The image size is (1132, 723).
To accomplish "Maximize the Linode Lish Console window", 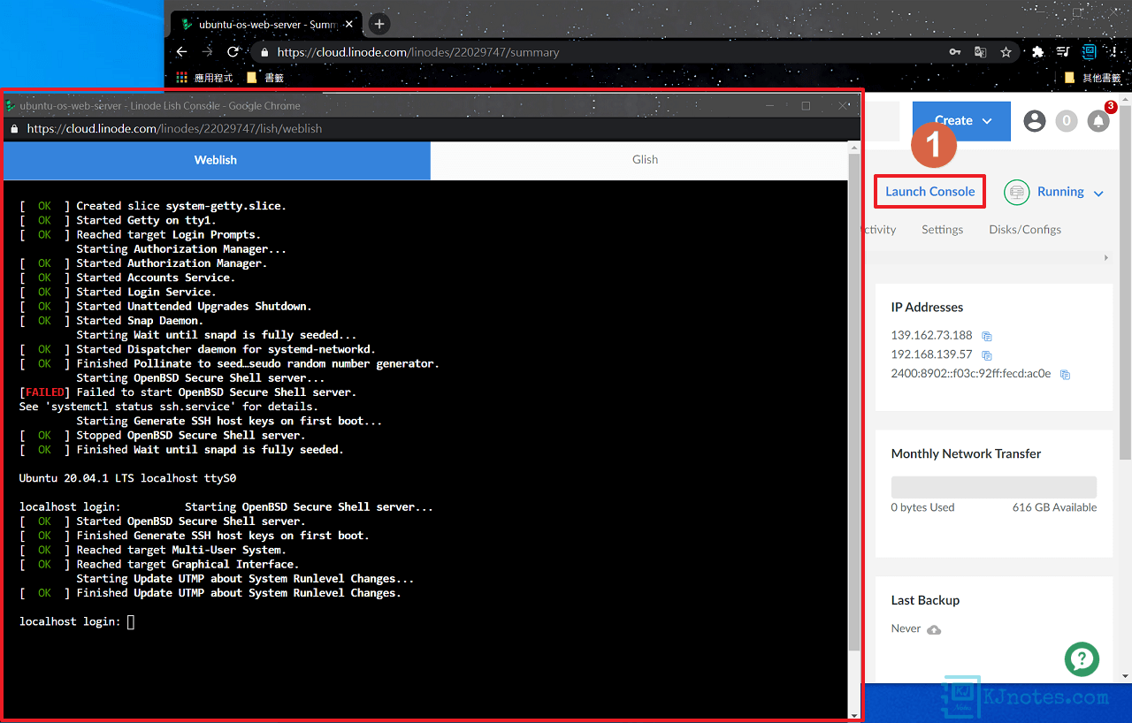I will pos(806,105).
